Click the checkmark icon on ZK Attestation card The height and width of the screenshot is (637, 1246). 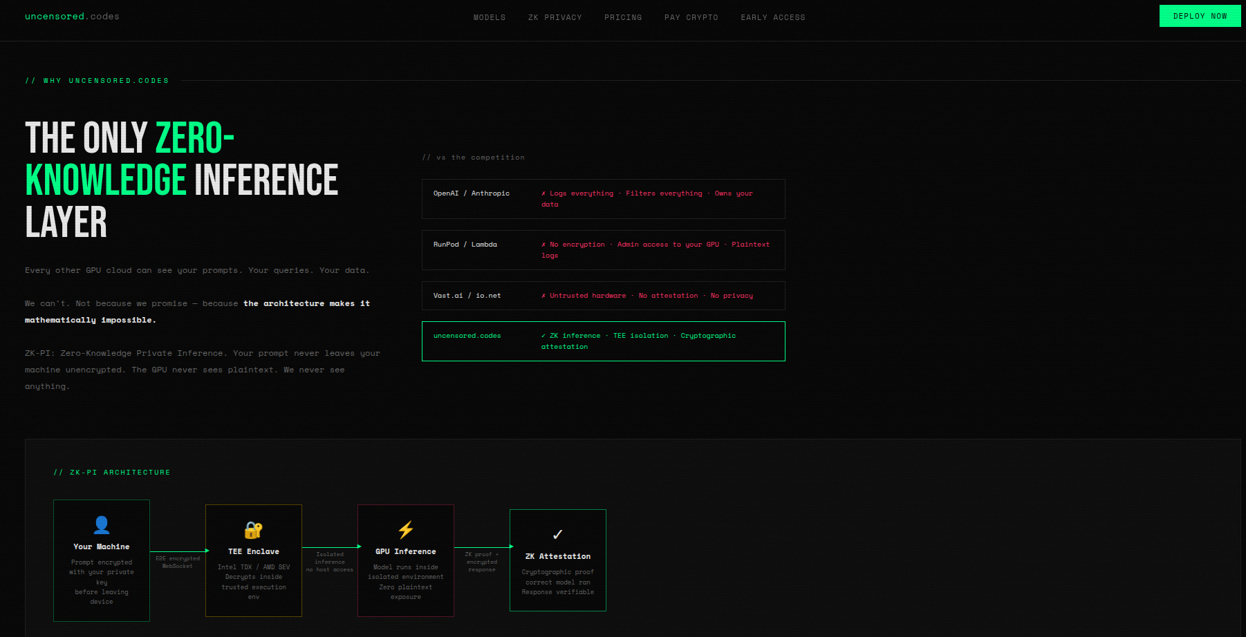[x=557, y=533]
